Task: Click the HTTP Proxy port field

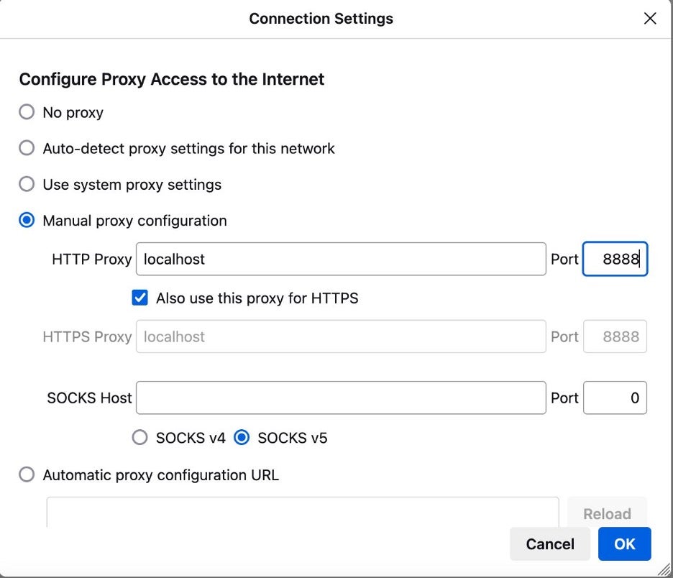Action: coord(615,260)
